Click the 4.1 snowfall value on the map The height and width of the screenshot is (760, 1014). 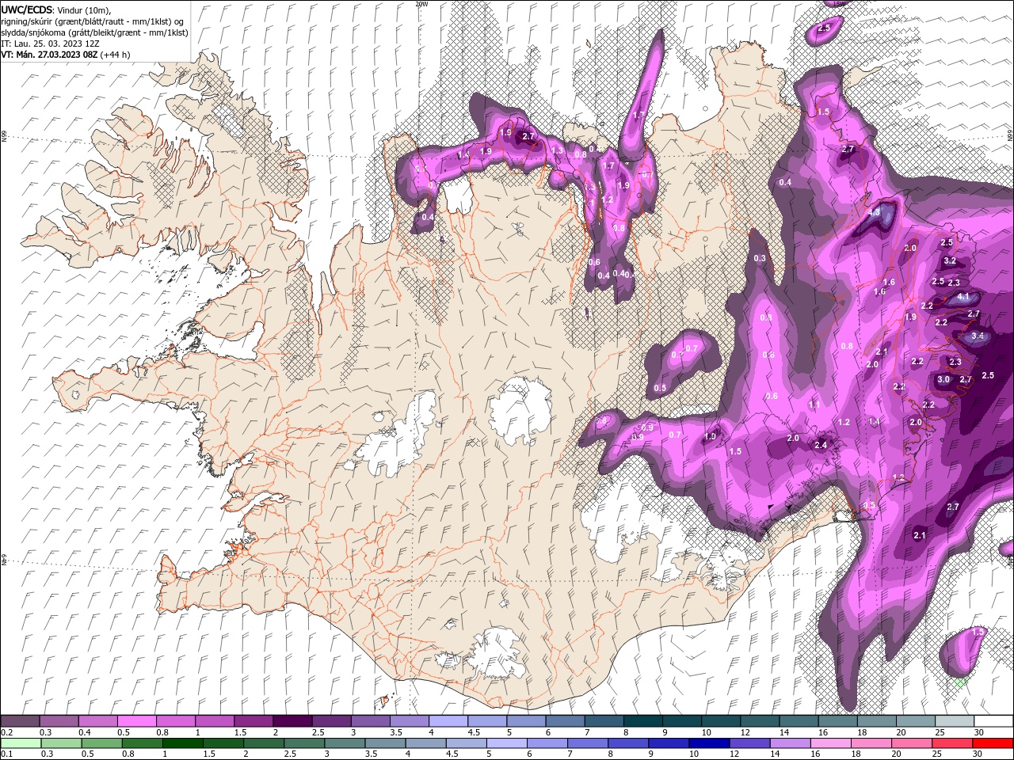click(964, 297)
